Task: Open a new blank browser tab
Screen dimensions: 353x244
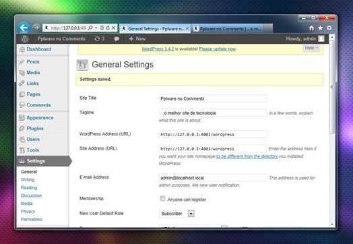Action: coord(268,29)
